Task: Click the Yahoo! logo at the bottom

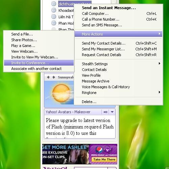Action: (55, 168)
